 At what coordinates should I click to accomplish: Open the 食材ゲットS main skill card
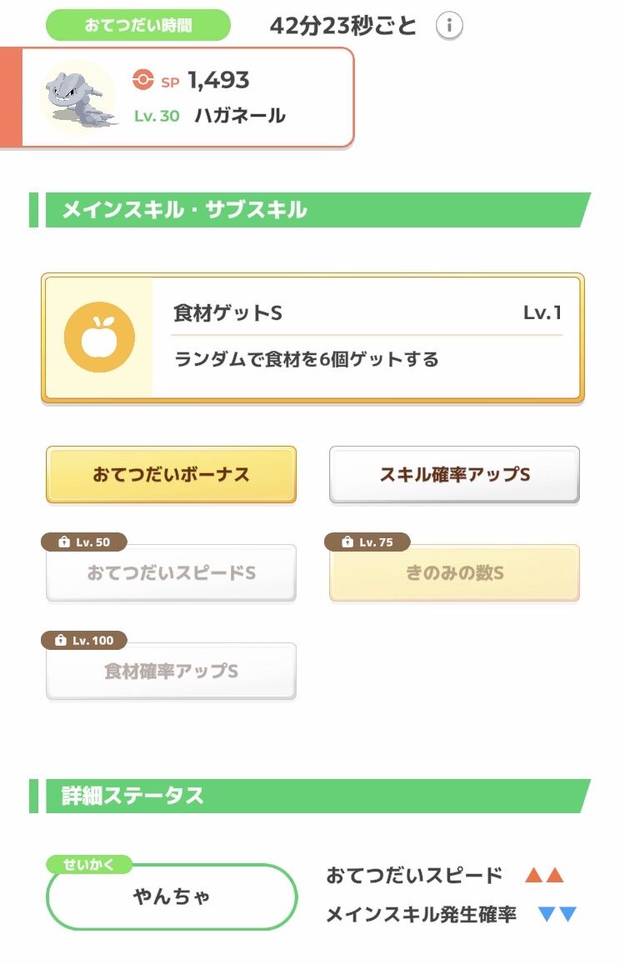312,337
